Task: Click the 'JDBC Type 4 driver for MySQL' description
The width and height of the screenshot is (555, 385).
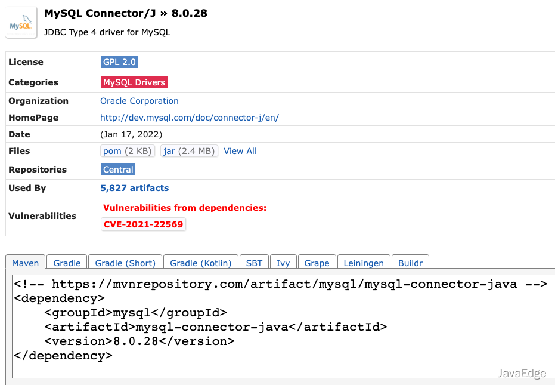Action: [107, 32]
